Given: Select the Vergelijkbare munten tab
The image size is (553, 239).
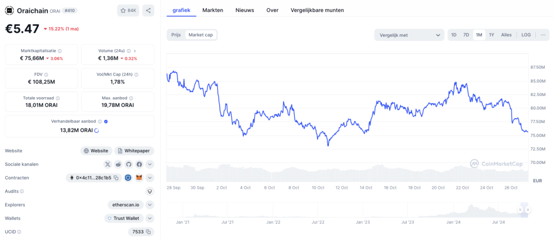Looking at the screenshot, I should [317, 10].
